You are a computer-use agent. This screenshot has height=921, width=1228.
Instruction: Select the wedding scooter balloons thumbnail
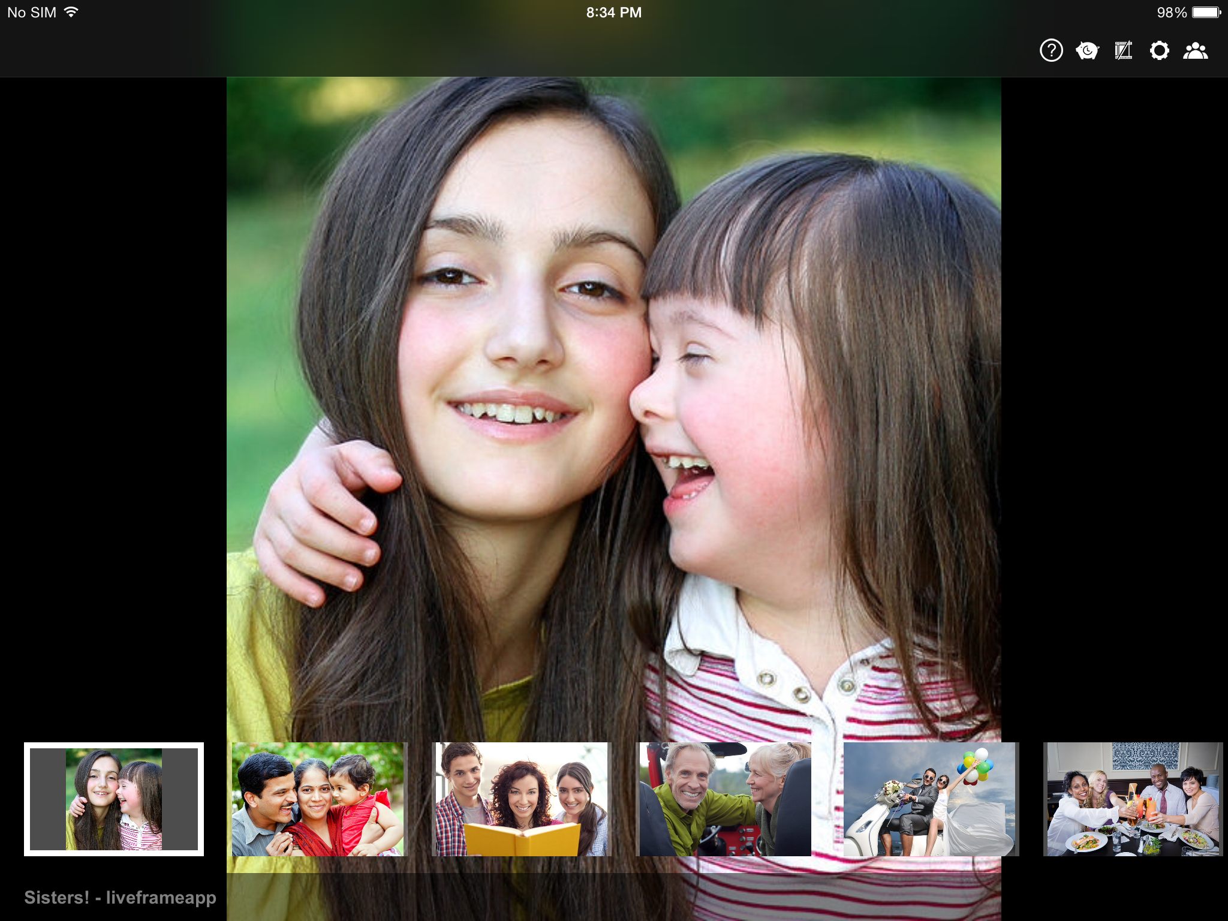tap(929, 799)
